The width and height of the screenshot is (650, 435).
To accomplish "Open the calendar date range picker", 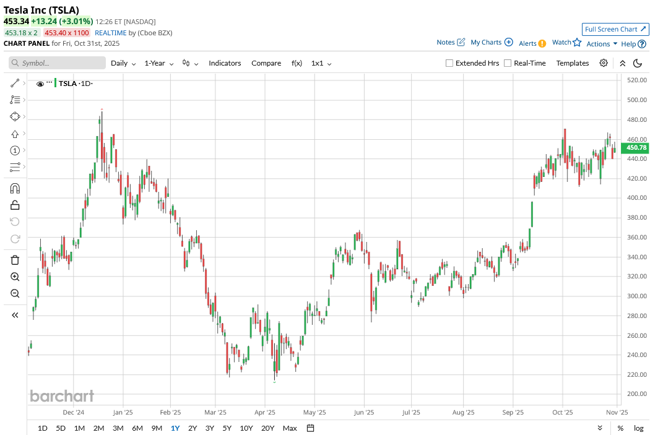I will point(311,428).
